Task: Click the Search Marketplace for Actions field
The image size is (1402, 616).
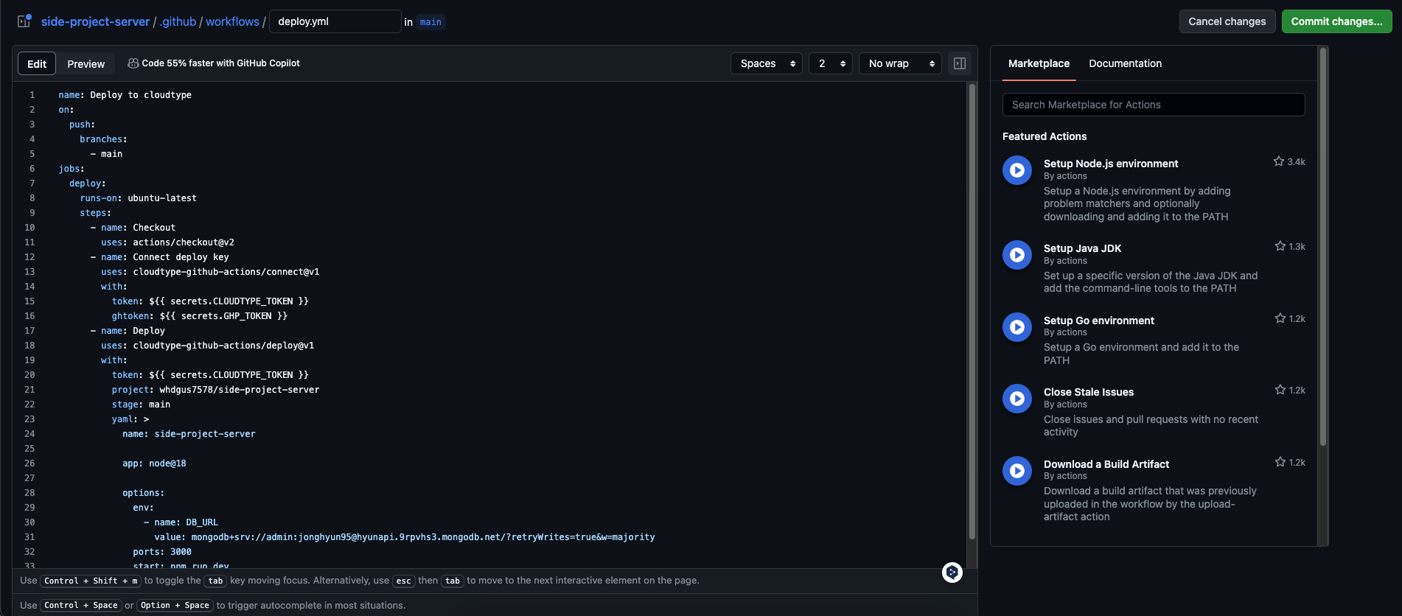Action: click(1154, 105)
